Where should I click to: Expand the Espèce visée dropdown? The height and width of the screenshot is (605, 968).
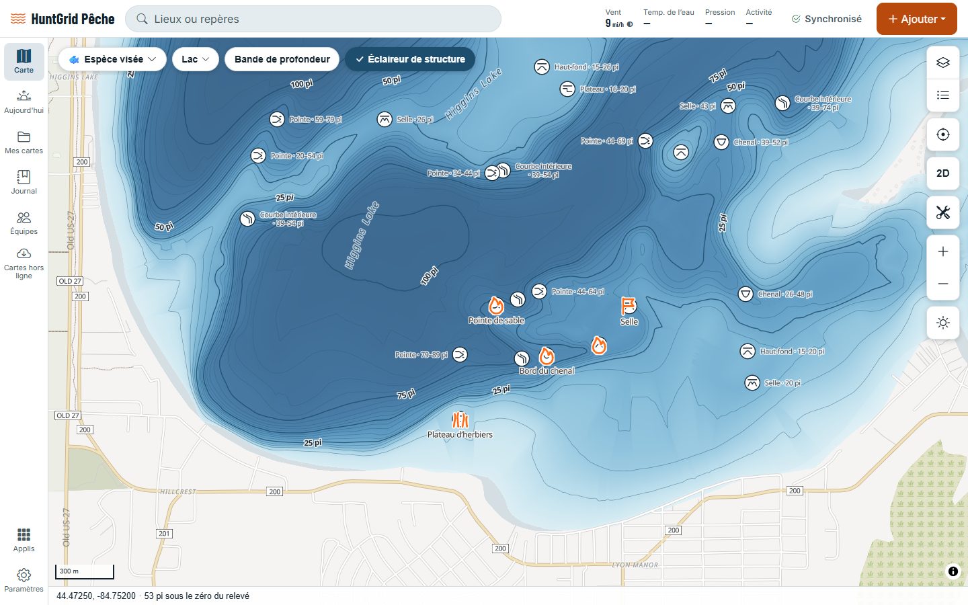coord(112,59)
